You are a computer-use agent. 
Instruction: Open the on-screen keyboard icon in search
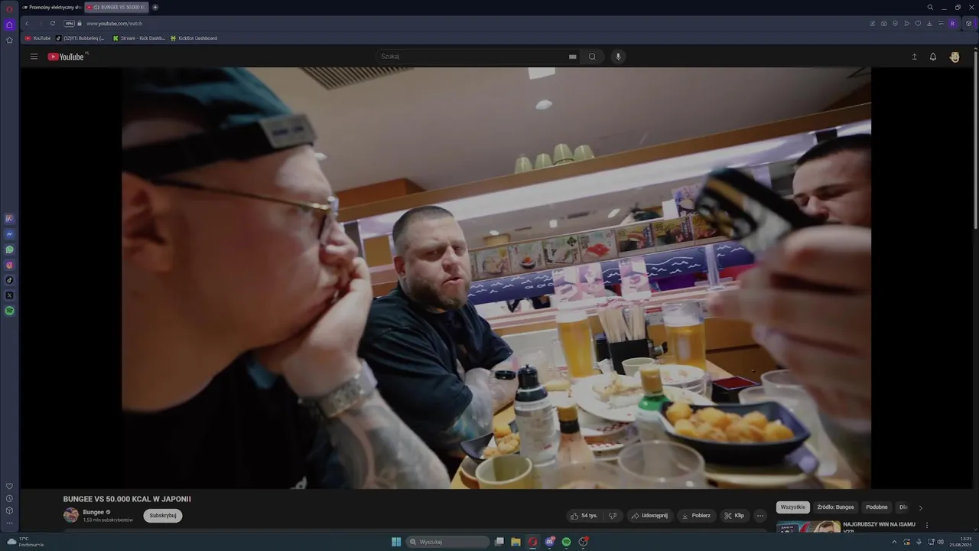572,57
